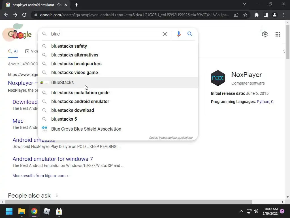Click the horizontal scroll right arrow
This screenshot has width=290, height=218.
tap(283, 202)
